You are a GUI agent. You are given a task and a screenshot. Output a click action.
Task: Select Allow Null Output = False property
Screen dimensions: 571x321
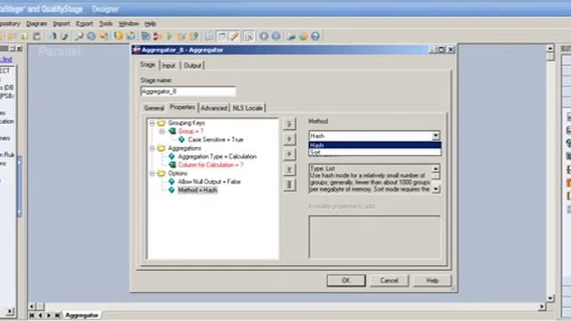pyautogui.click(x=209, y=182)
